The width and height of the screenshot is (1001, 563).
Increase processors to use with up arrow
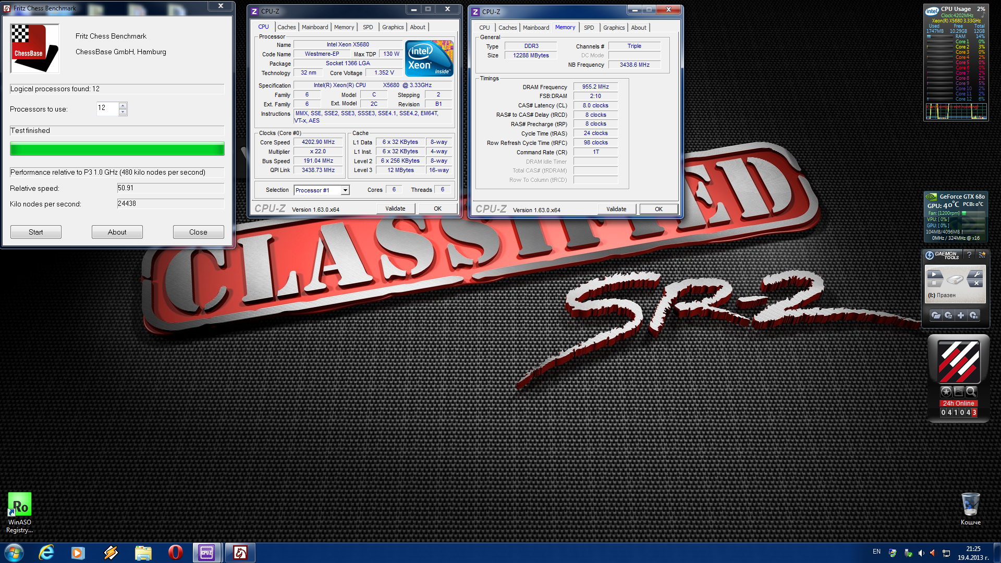click(123, 106)
